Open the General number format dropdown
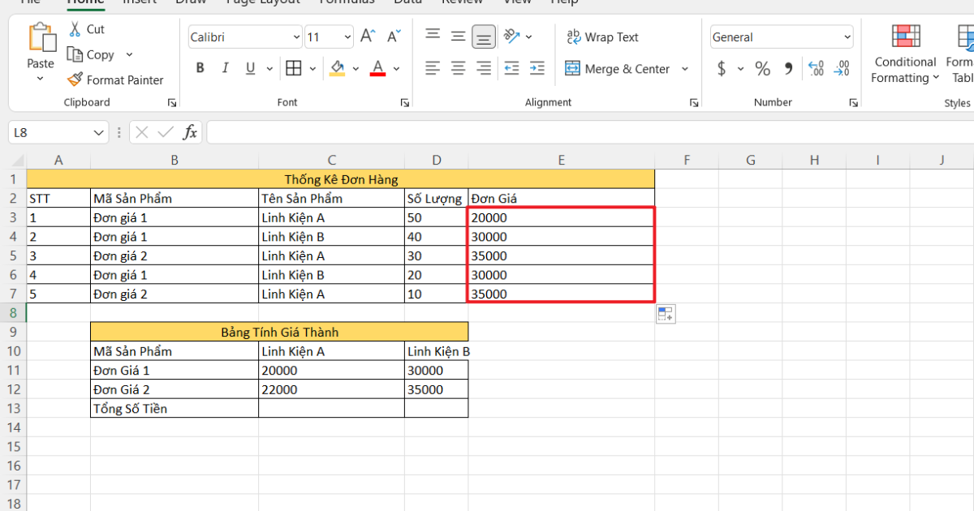The height and width of the screenshot is (511, 974). pos(847,37)
